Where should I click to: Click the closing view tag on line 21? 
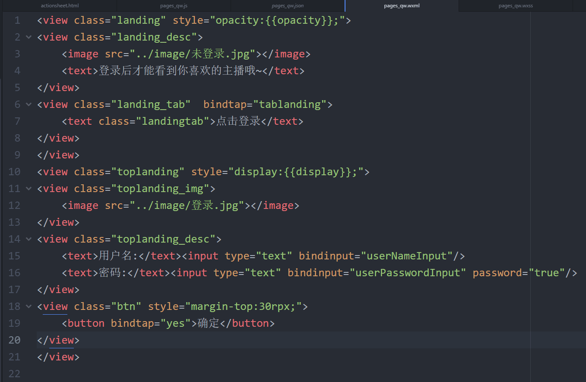click(x=58, y=357)
